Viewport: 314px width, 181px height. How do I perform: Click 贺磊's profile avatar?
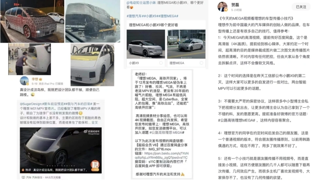[x=223, y=7]
